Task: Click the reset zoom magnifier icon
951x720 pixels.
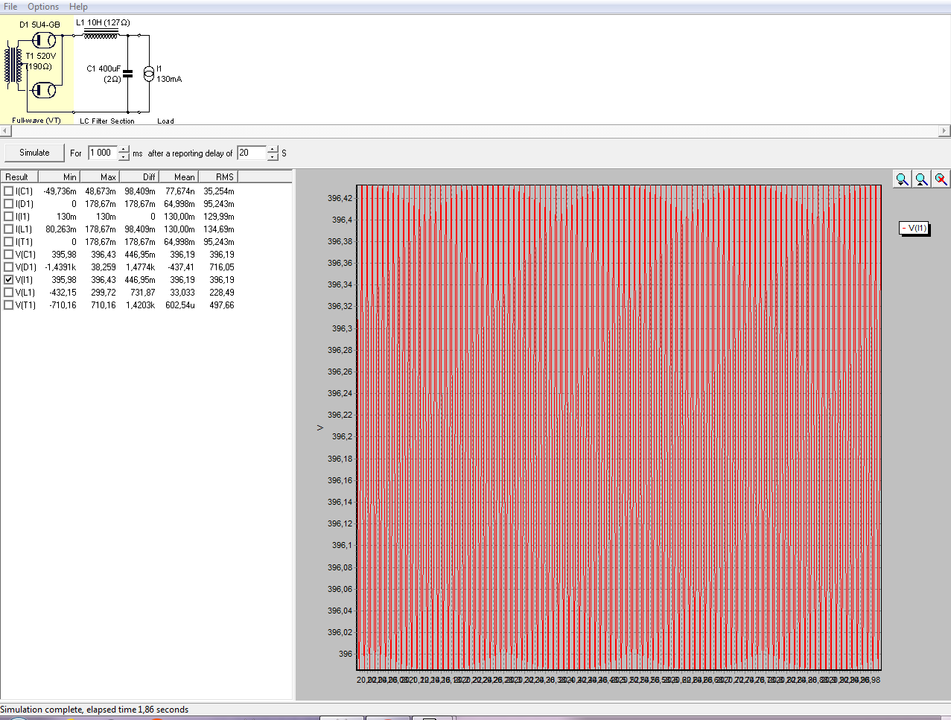Action: coord(941,179)
